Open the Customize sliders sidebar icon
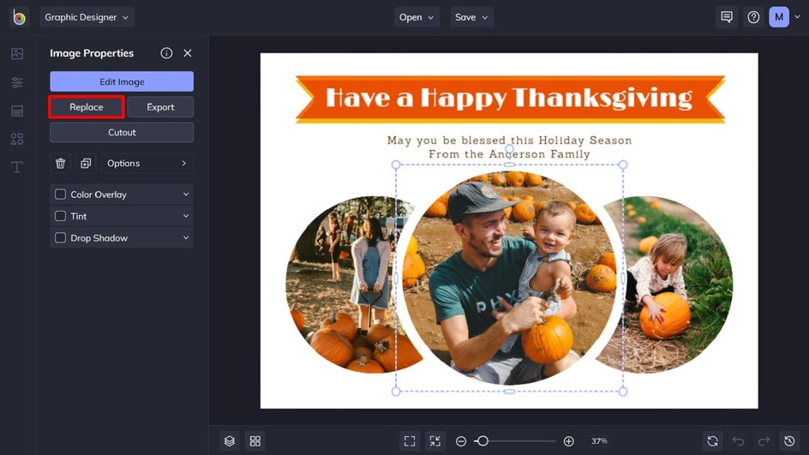Viewport: 809px width, 455px height. (x=17, y=82)
